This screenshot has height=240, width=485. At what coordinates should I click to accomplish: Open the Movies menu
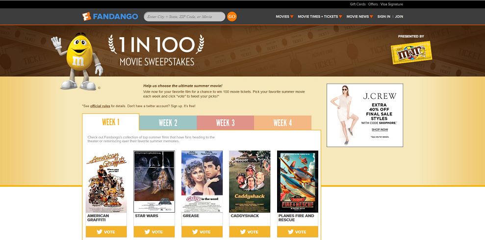[x=282, y=17]
